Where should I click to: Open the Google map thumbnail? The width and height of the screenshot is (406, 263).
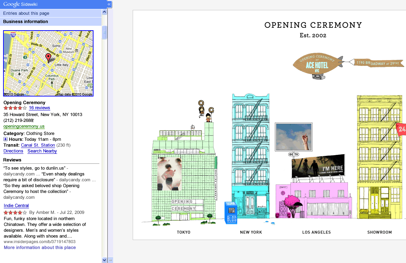tap(48, 64)
